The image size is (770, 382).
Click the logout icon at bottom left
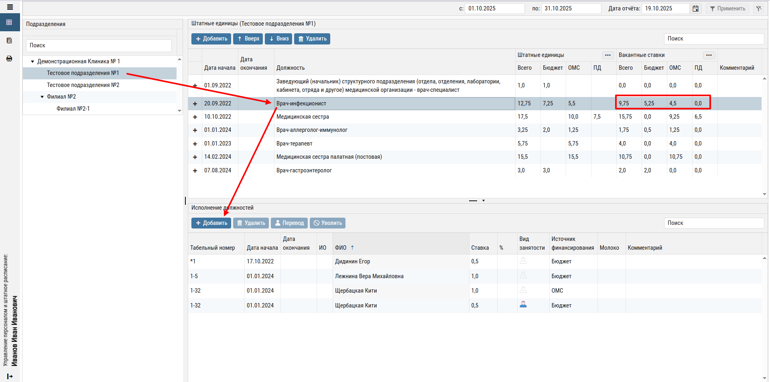(x=10, y=376)
